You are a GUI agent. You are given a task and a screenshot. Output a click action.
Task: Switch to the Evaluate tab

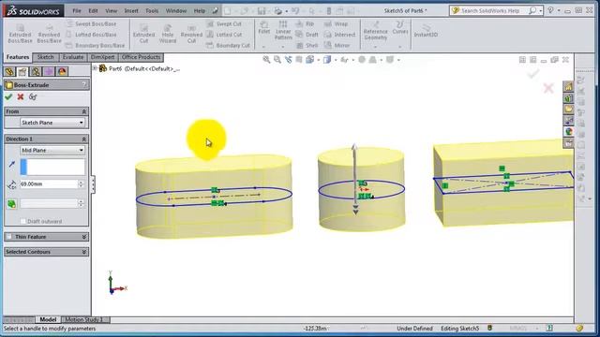pyautogui.click(x=73, y=57)
